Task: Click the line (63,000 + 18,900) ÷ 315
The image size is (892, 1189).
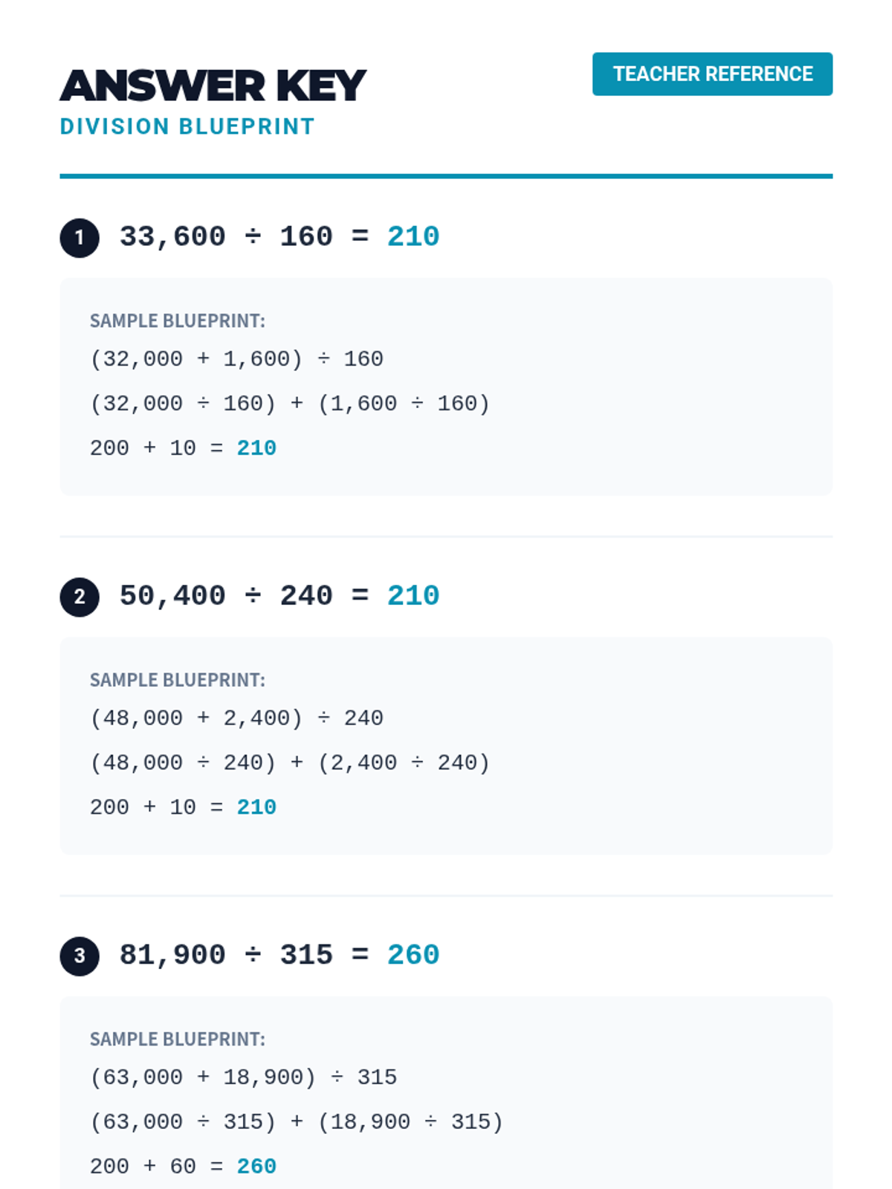Action: tap(243, 1078)
